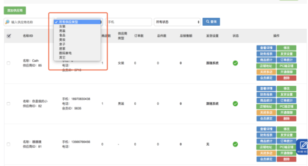The width and height of the screenshot is (308, 166).
Task: Open the 所有状态 status dropdown
Action: pyautogui.click(x=177, y=22)
